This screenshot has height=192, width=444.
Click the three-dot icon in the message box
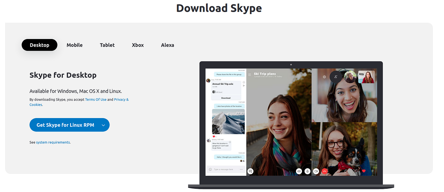pyautogui.click(x=241, y=169)
